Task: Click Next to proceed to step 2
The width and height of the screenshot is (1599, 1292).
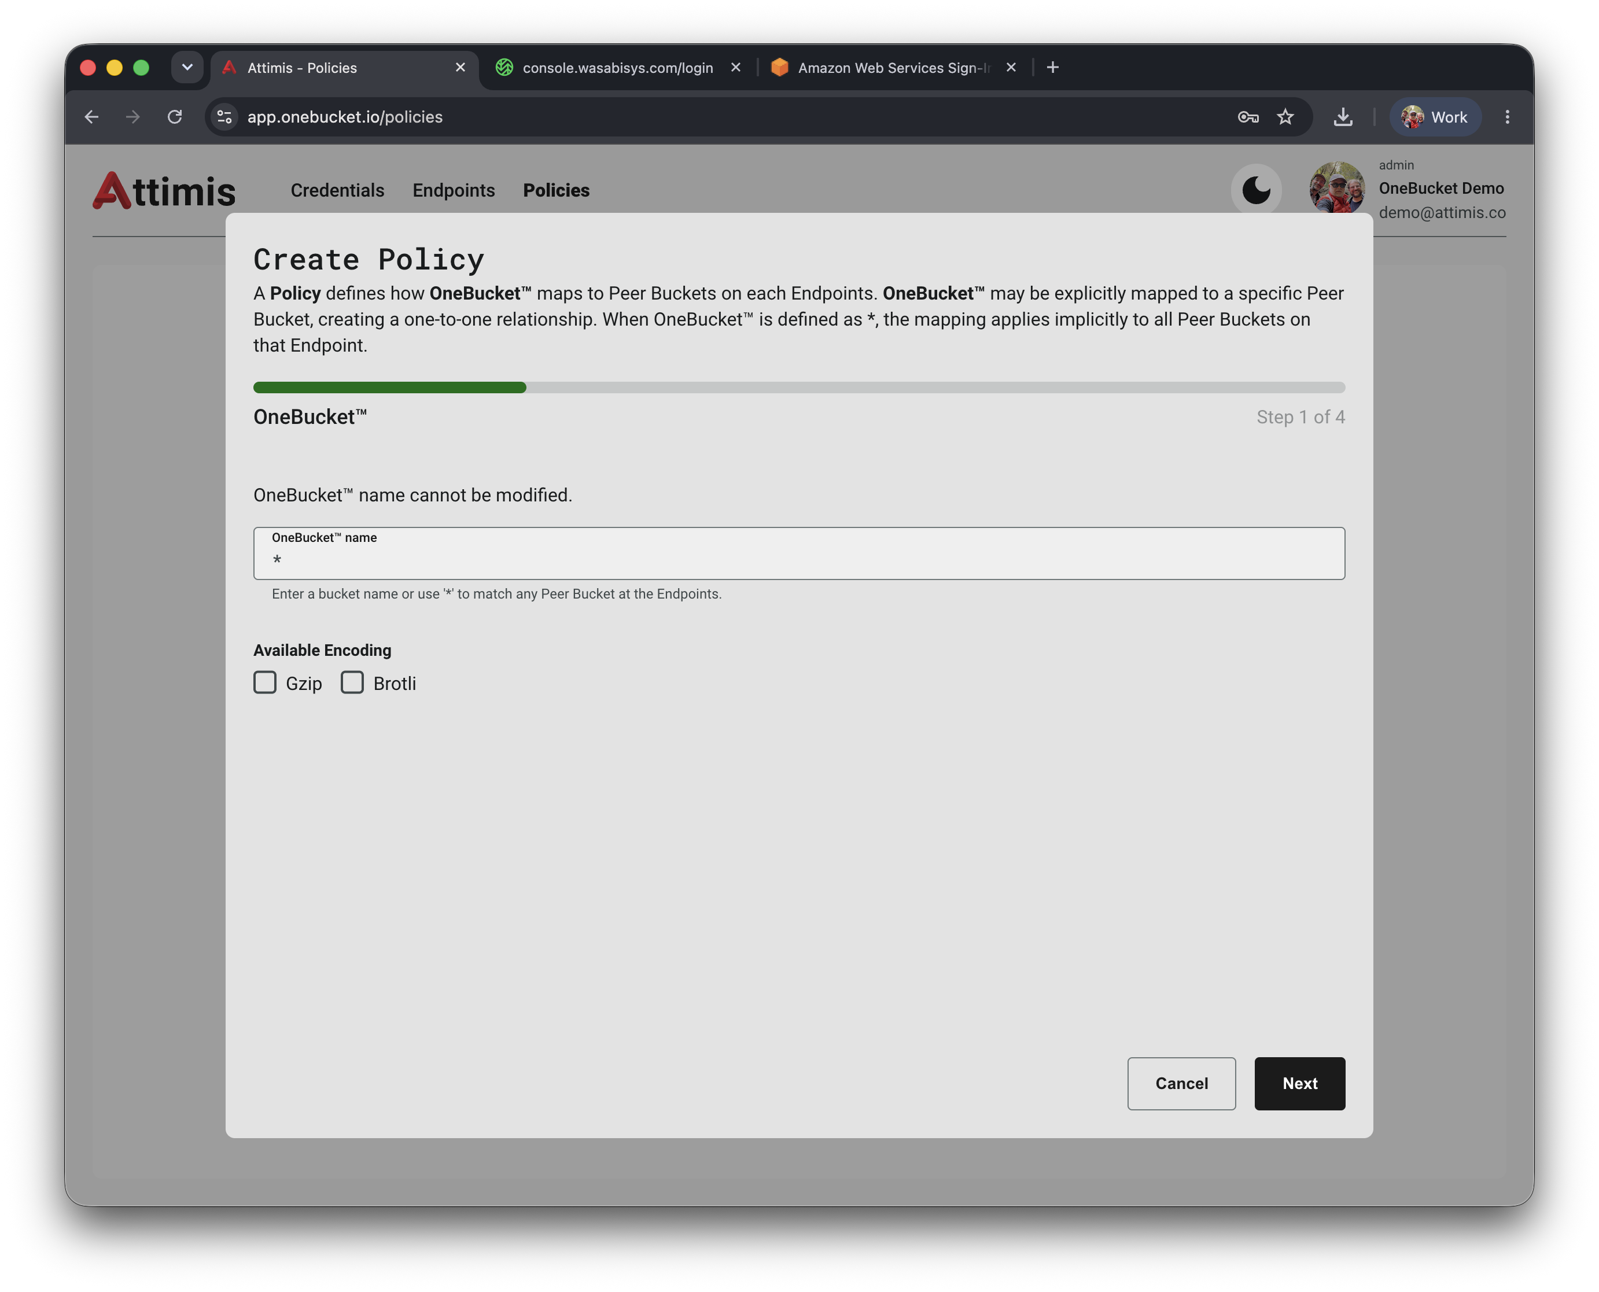Action: click(1299, 1084)
